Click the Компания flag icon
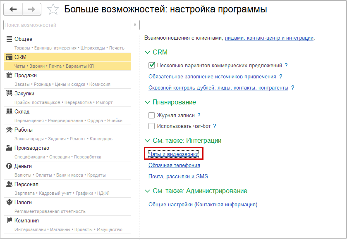The height and width of the screenshot is (241, 347). [x=9, y=220]
